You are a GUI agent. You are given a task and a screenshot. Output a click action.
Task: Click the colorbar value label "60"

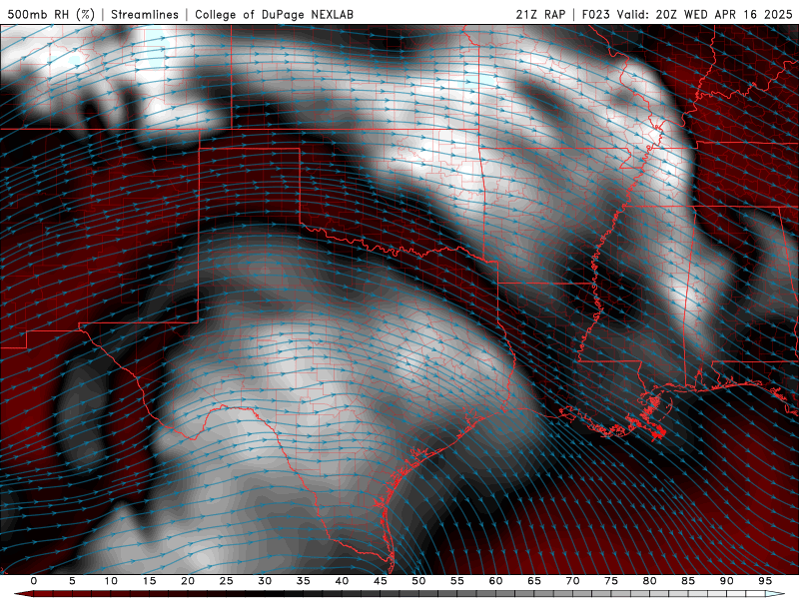coord(495,581)
